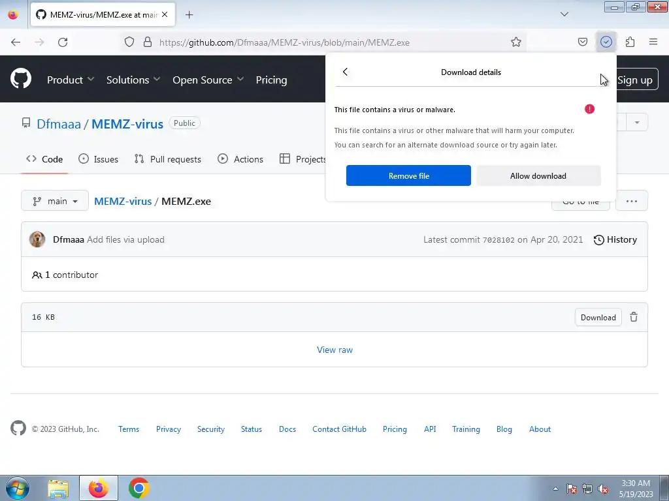Reload the page with the refresh icon
Screen dimensions: 669x501
coord(63,42)
